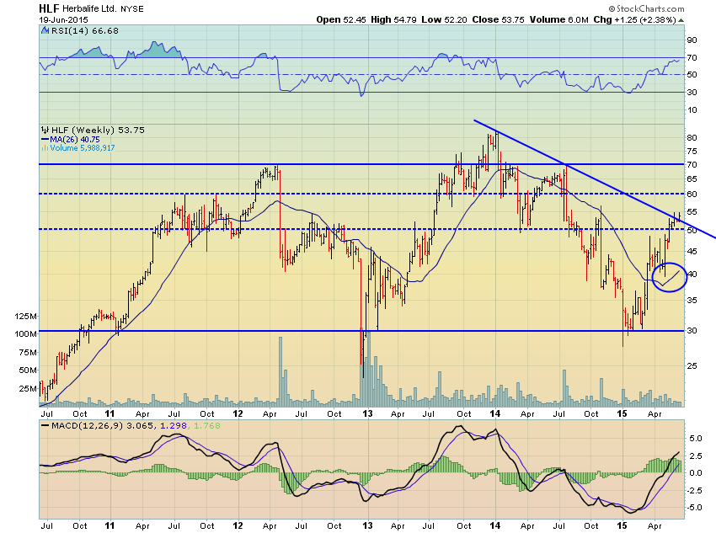This screenshot has height=533, width=716.
Task: Click the 10 label on RSI axis
Action: (x=692, y=110)
